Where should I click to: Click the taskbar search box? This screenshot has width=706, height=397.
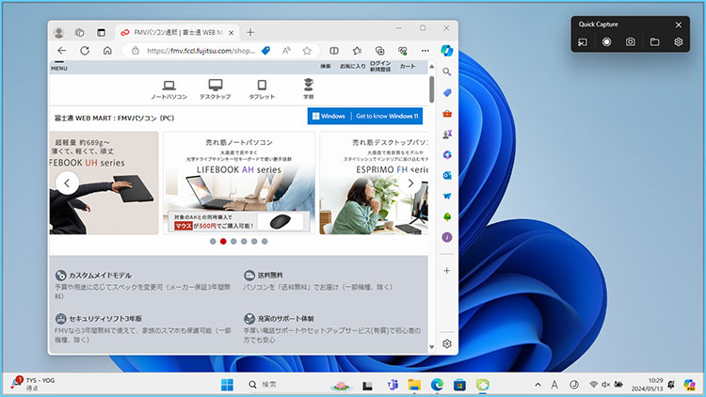tap(282, 385)
